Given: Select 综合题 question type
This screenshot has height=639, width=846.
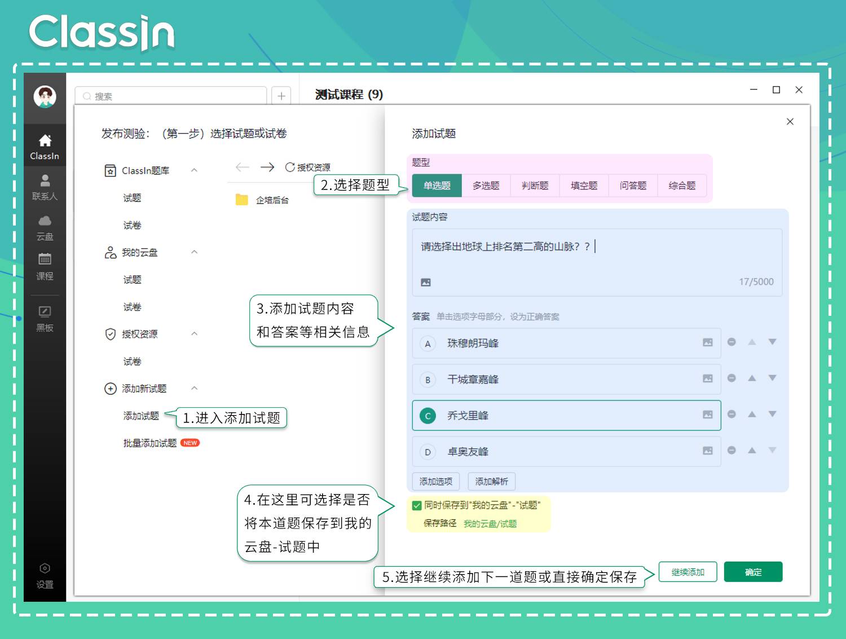Looking at the screenshot, I should pyautogui.click(x=682, y=186).
